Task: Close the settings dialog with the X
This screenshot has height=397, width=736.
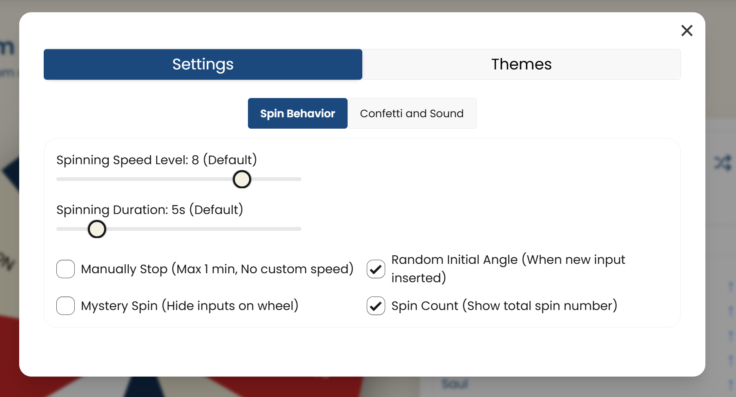Action: point(687,31)
